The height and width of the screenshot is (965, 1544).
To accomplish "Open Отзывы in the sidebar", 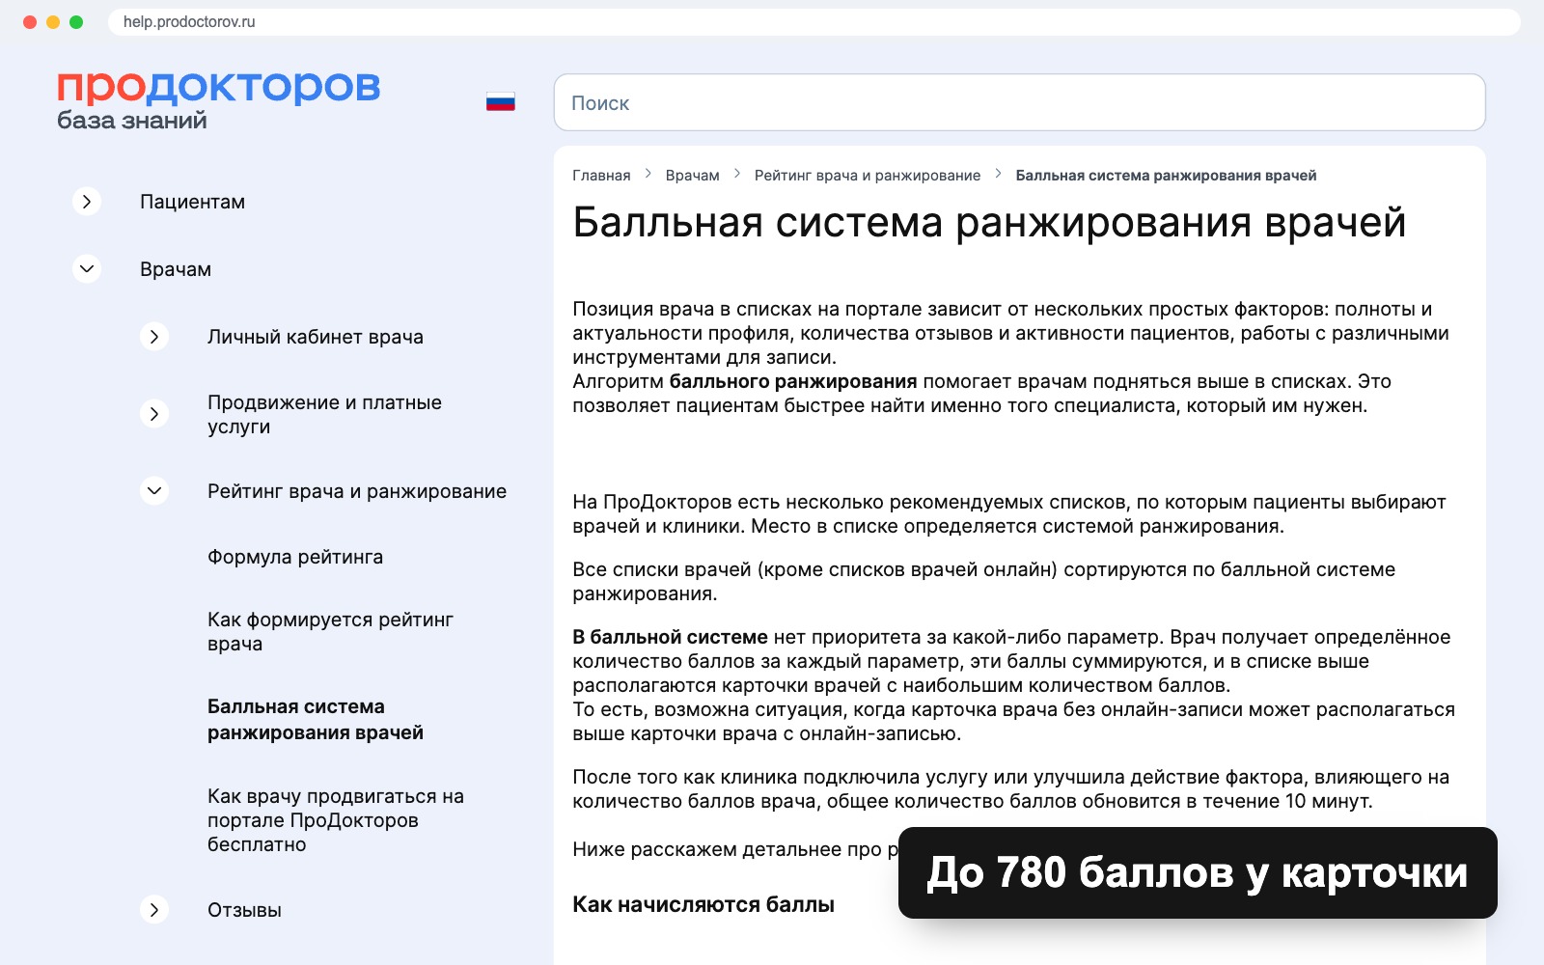I will pos(244,910).
